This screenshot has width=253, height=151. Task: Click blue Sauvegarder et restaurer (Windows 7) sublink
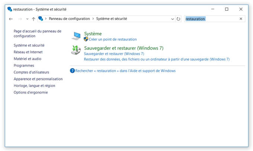pyautogui.click(x=114, y=54)
